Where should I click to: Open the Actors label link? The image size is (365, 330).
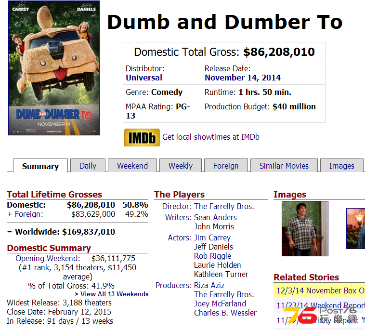tap(180, 238)
